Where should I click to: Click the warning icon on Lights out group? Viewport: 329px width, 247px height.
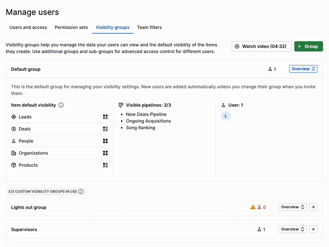click(x=253, y=207)
